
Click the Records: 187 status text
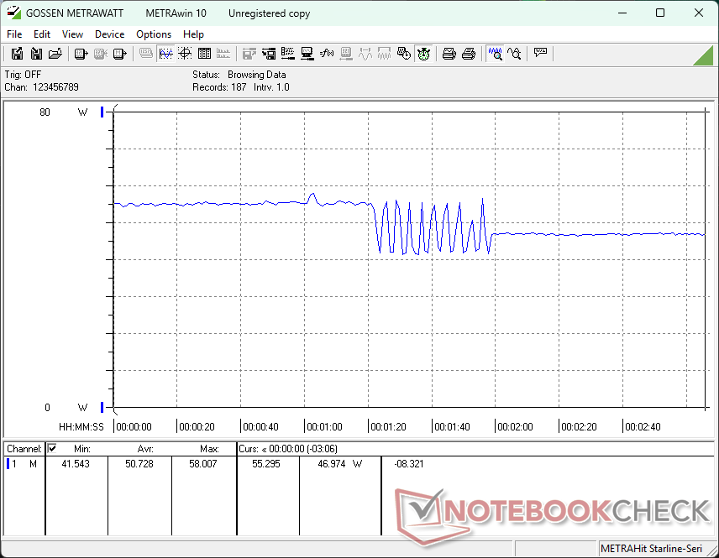[x=219, y=87]
